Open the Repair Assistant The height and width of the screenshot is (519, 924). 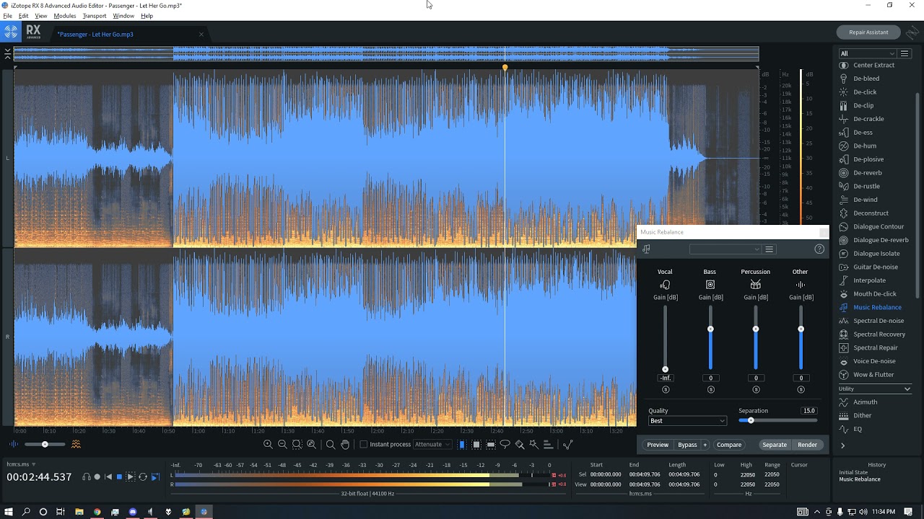tap(868, 32)
